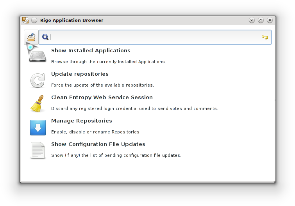Minimize the Rigo Application Browser window
This screenshot has width=295, height=206.
pyautogui.click(x=252, y=20)
